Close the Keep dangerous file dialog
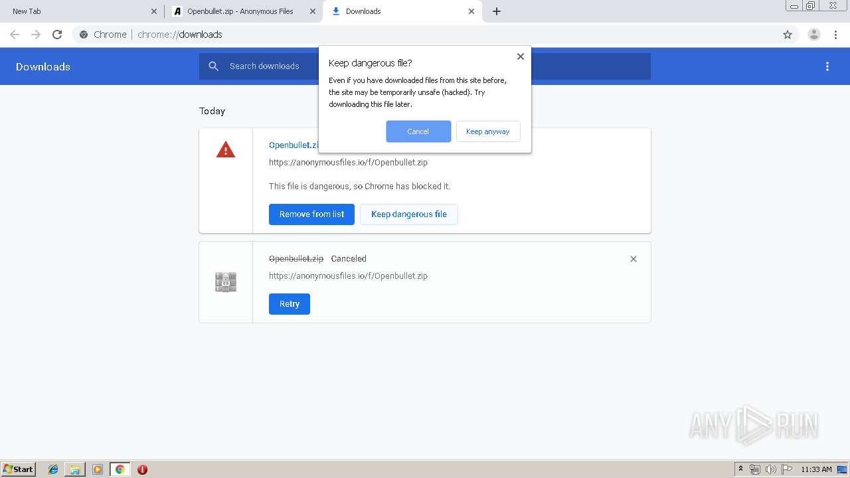This screenshot has height=478, width=850. coord(521,56)
